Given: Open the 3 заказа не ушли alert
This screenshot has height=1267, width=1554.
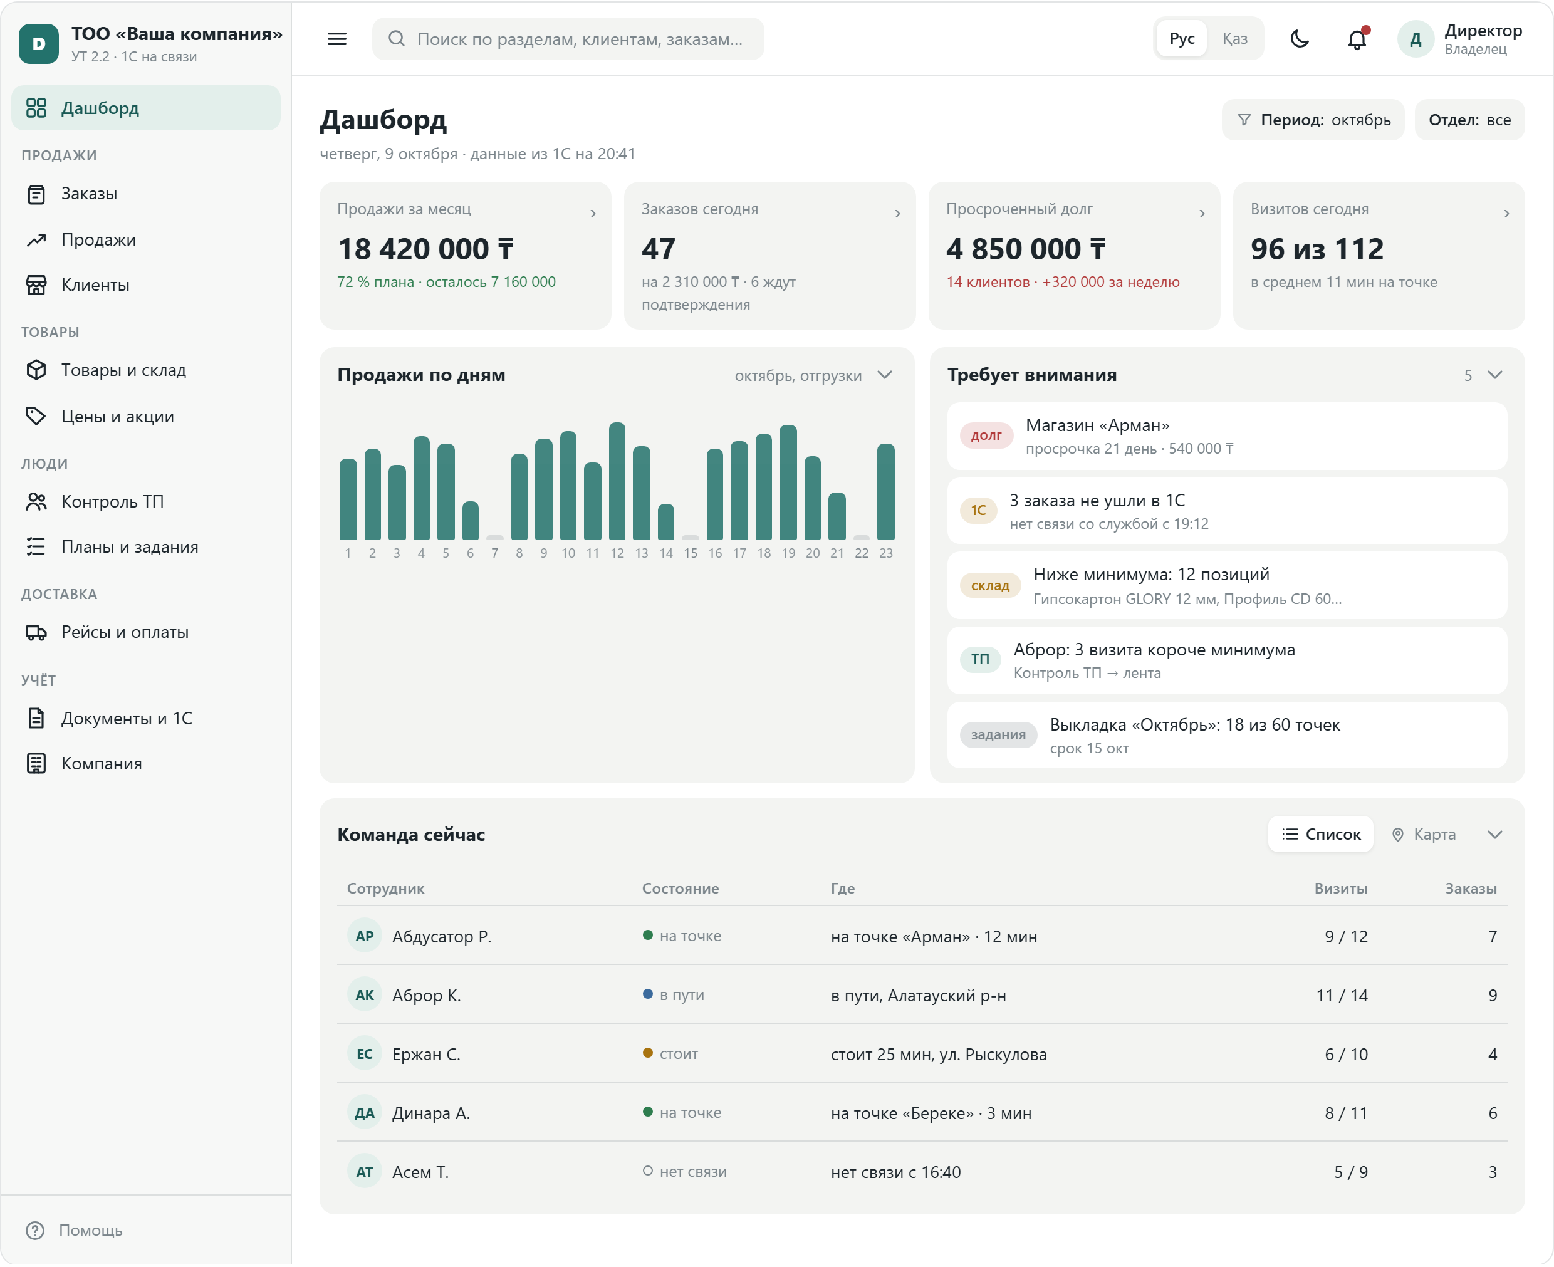Looking at the screenshot, I should [x=1227, y=511].
